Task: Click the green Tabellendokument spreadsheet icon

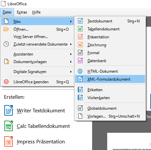Action: coord(80,29)
